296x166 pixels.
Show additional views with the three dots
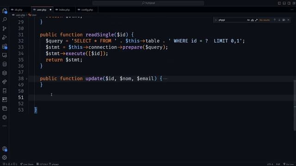[5, 126]
